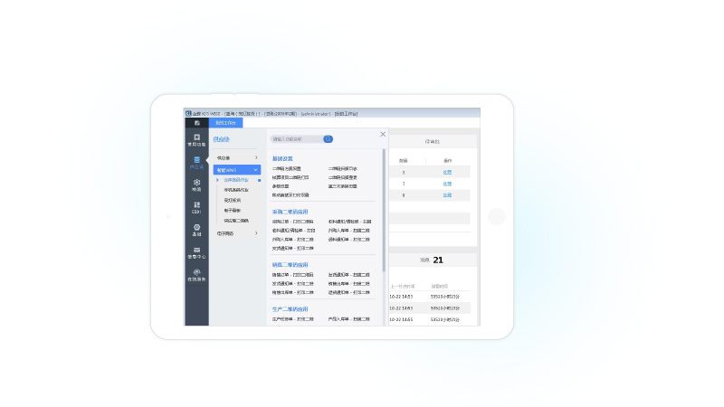Open 生产任务单 - 打印二维 entry
This screenshot has width=724, height=407.
click(292, 319)
